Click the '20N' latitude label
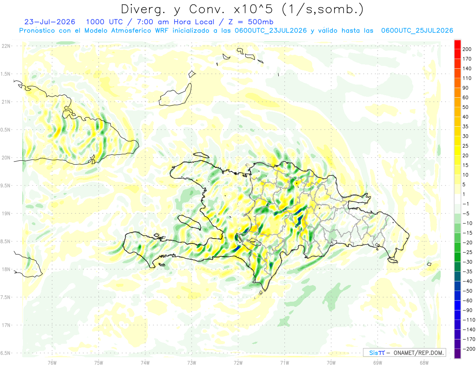The height and width of the screenshot is (368, 476). tap(6, 158)
